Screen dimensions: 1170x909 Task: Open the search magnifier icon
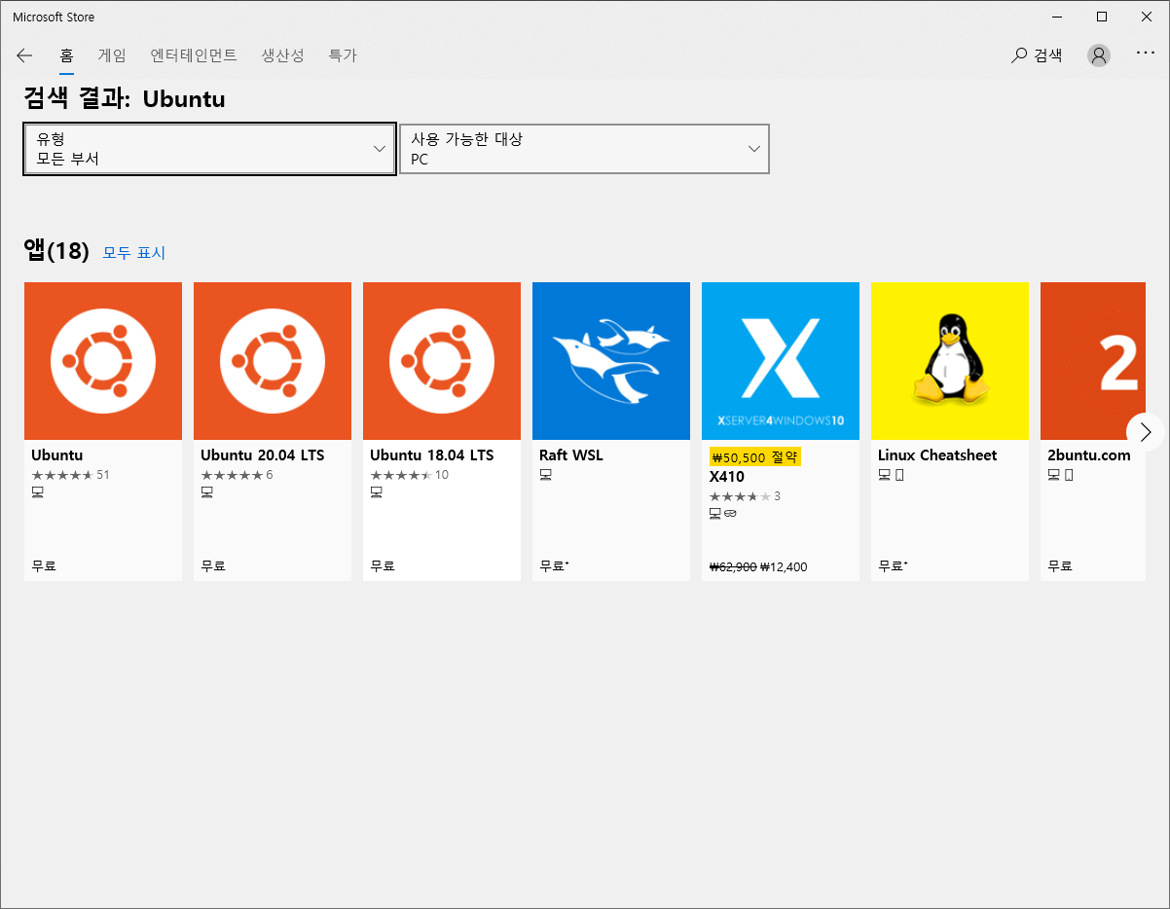pos(1019,55)
